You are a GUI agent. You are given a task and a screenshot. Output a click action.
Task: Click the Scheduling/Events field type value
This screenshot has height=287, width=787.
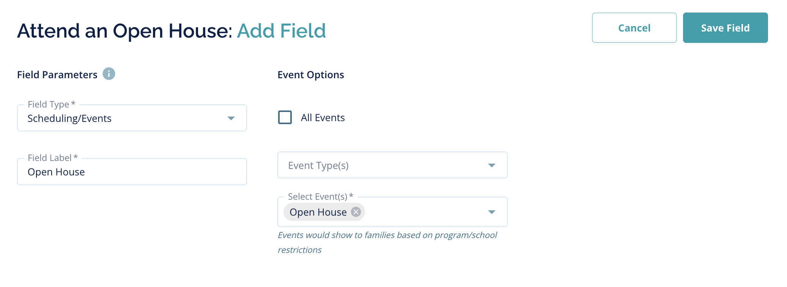pos(69,118)
